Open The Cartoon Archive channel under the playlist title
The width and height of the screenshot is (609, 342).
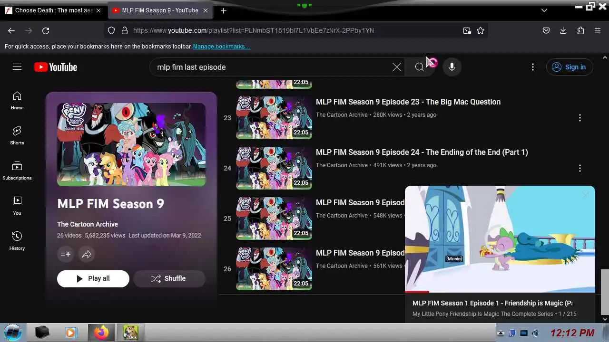(x=88, y=224)
